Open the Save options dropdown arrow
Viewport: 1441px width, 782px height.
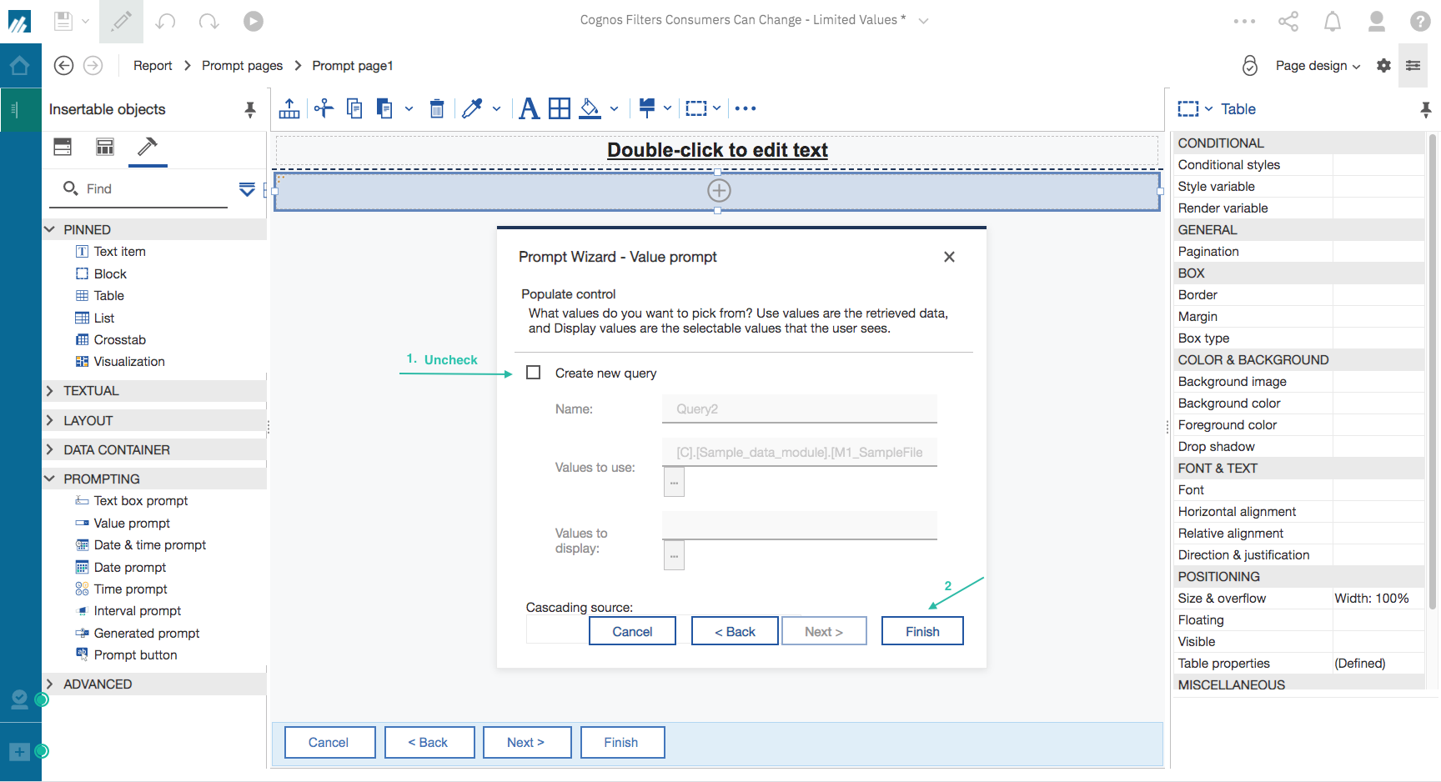tap(85, 22)
